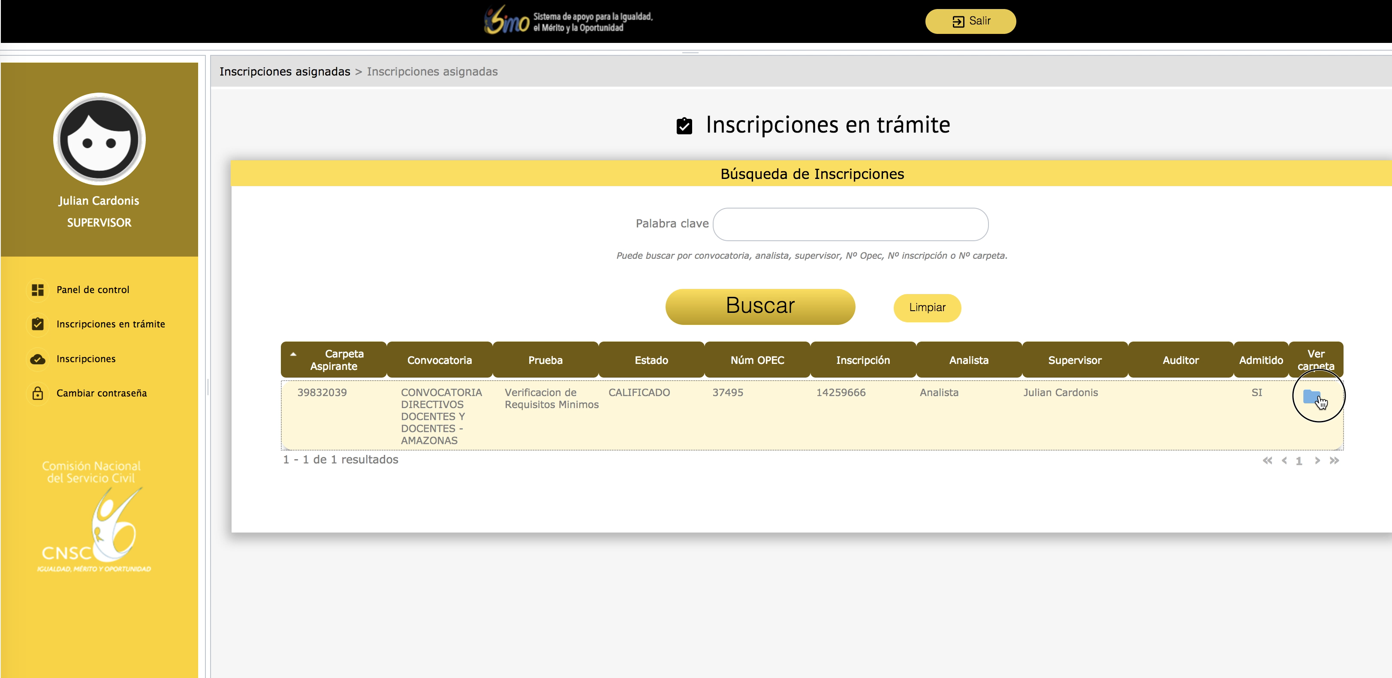Click Inscripciones asignadas breadcrumb link
Viewport: 1392px width, 678px height.
pos(285,72)
